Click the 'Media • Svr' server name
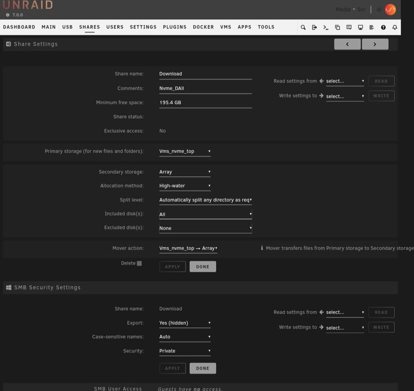 tap(350, 10)
